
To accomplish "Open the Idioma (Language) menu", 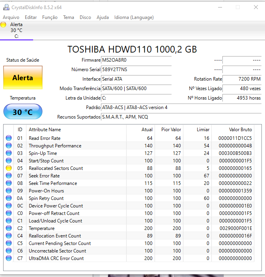I will click(x=134, y=17).
